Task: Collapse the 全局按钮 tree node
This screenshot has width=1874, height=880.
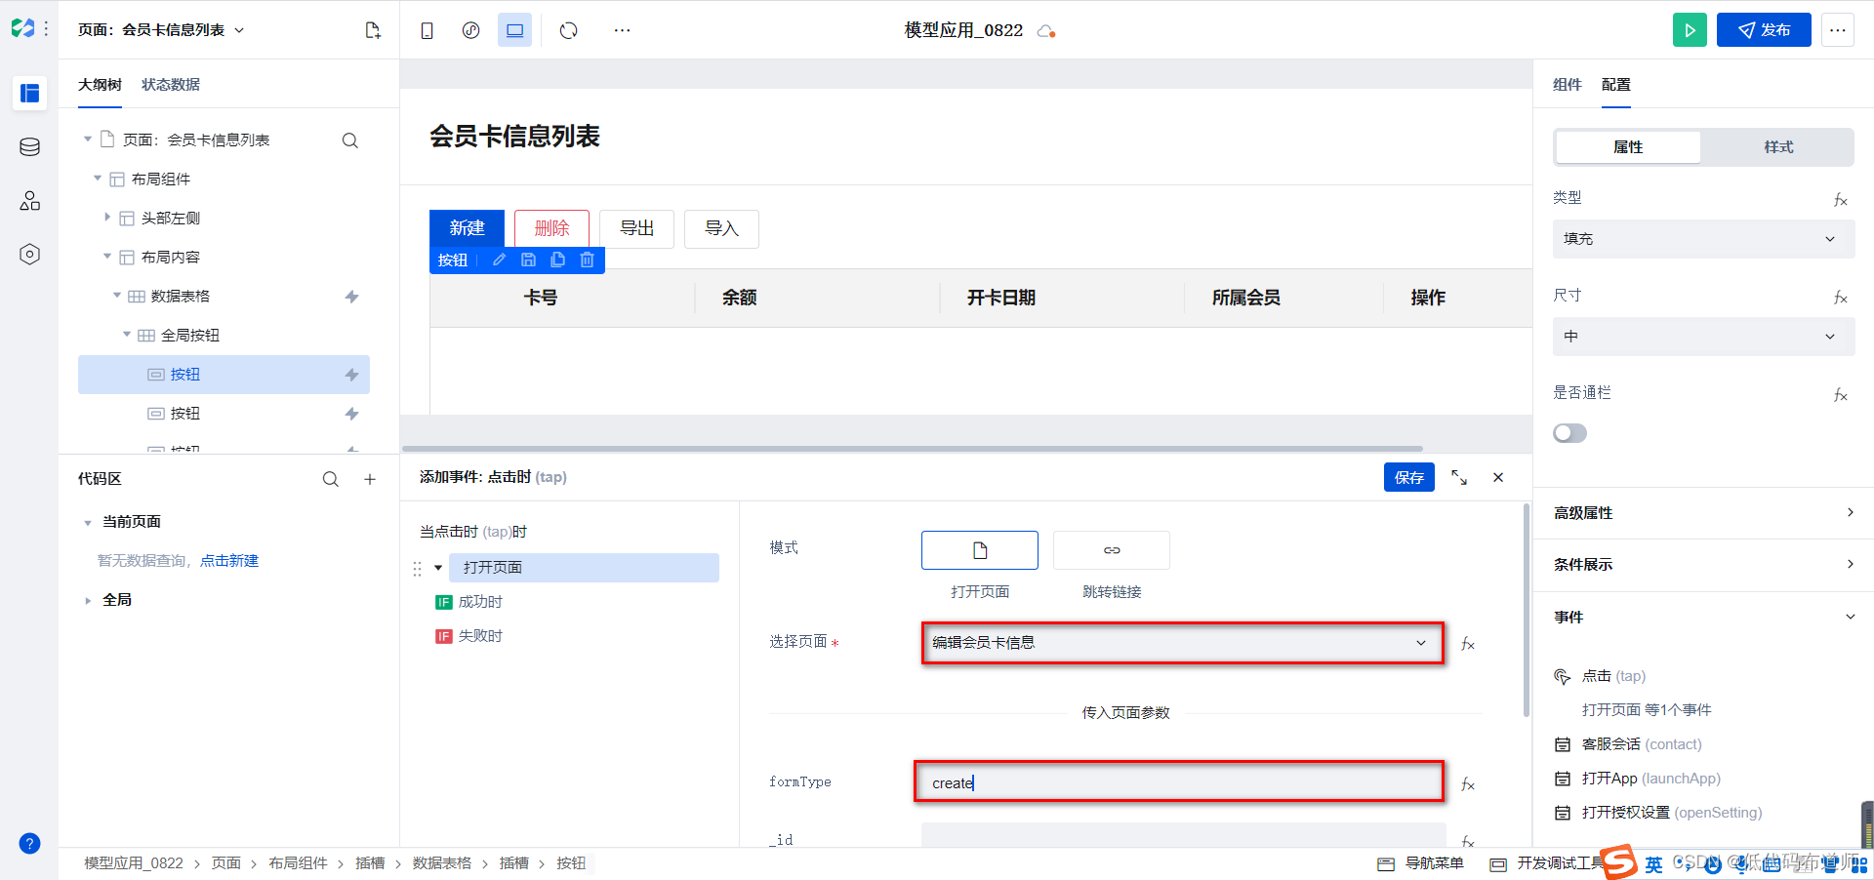Action: pos(127,335)
